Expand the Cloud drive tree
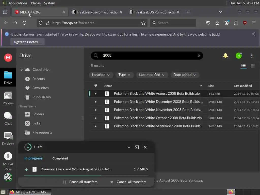The image size is (260, 195). (22, 70)
